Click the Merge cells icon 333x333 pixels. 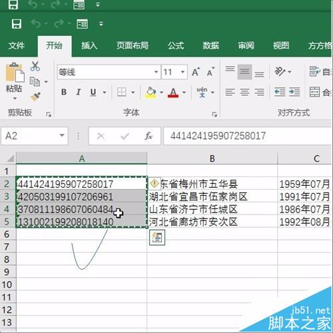click(315, 92)
